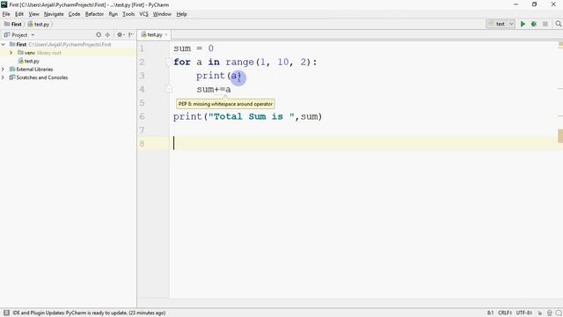Screen dimensions: 563x317
Task: Open Project panel settings gear
Action: pos(121,35)
